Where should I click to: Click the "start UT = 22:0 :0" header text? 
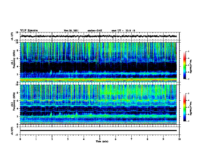pos(123,31)
